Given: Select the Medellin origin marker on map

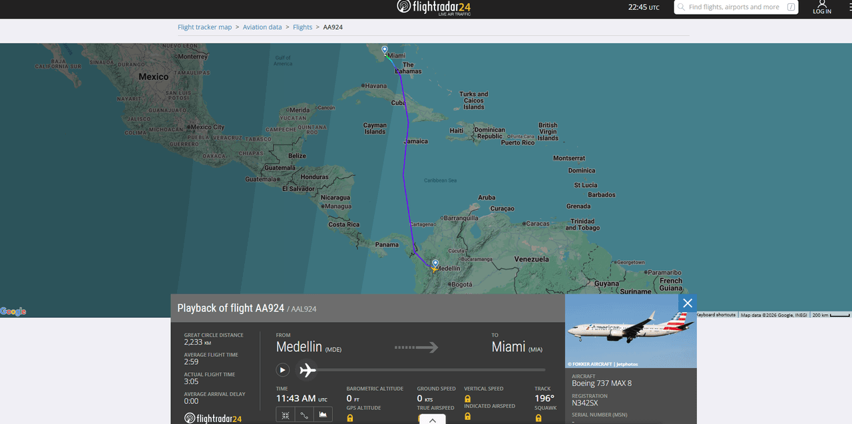Looking at the screenshot, I should (435, 264).
